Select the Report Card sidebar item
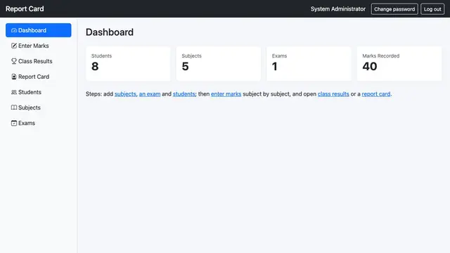Viewport: 450px width, 253px height. click(x=39, y=77)
